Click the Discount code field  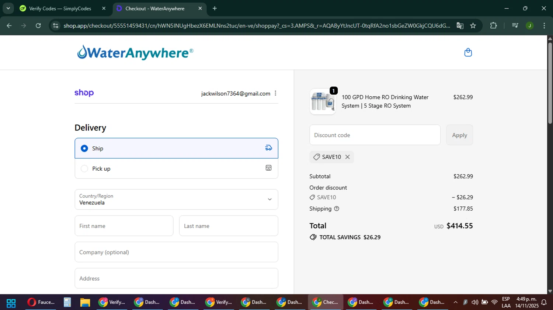(375, 135)
